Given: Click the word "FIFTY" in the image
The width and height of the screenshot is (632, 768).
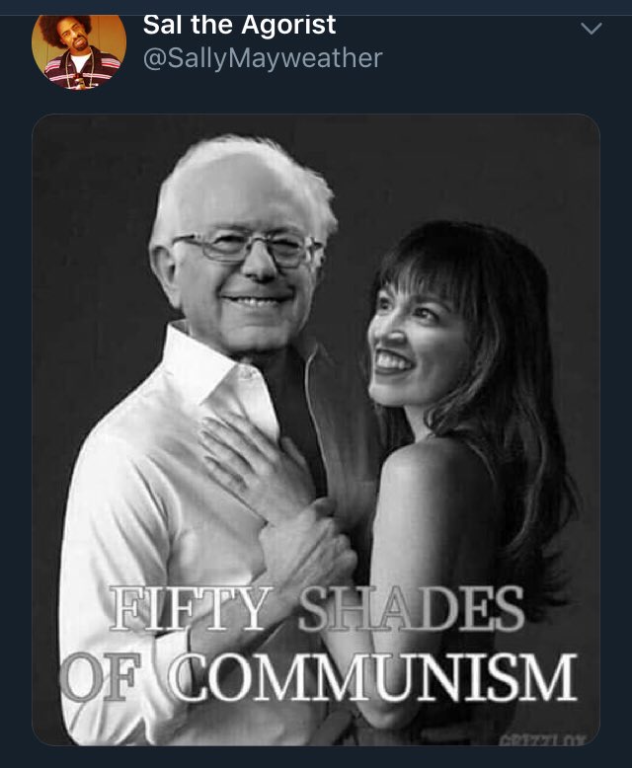Looking at the screenshot, I should tap(191, 609).
